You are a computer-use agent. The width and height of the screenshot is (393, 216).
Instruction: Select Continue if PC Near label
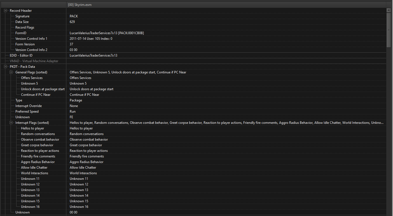click(36, 95)
